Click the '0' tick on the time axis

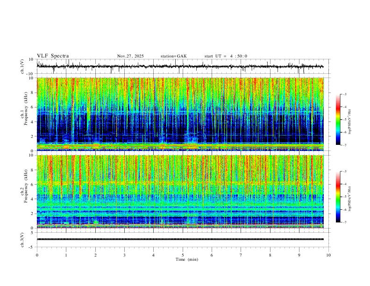(x=37, y=255)
